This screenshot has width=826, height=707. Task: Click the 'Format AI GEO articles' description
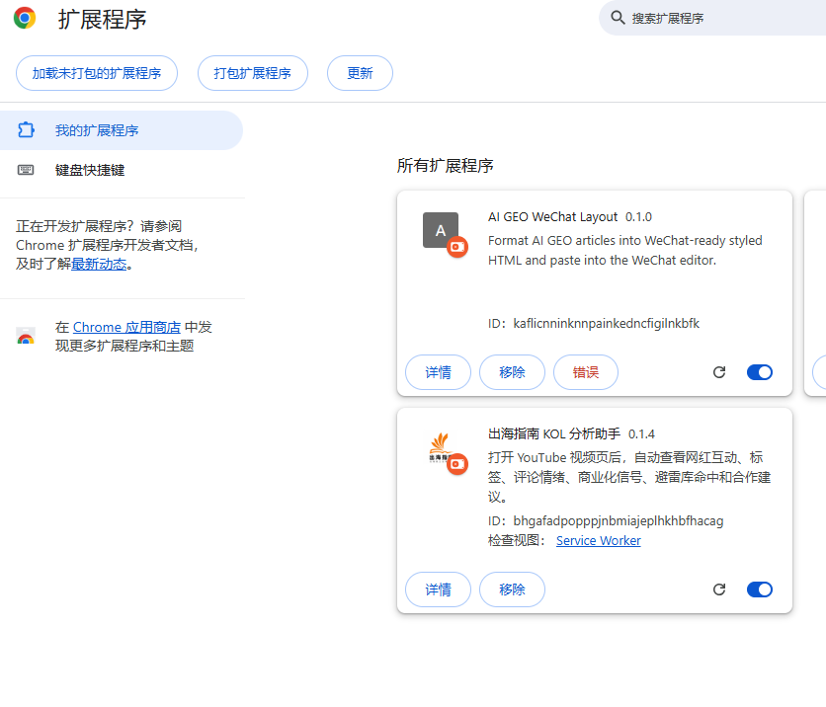(x=624, y=250)
